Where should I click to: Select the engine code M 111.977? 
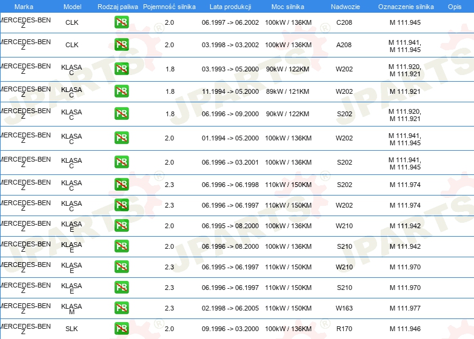tap(405, 308)
